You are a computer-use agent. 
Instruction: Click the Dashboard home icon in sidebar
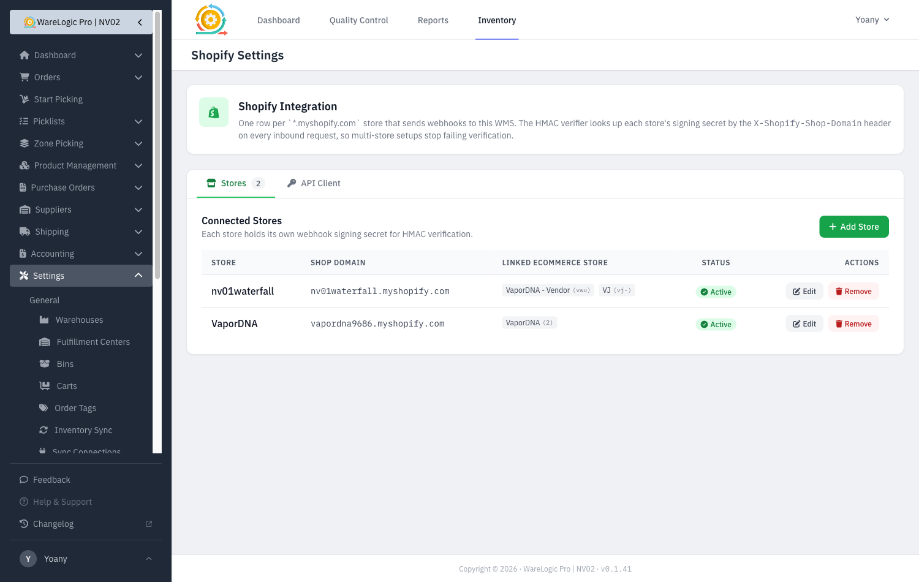[x=25, y=55]
